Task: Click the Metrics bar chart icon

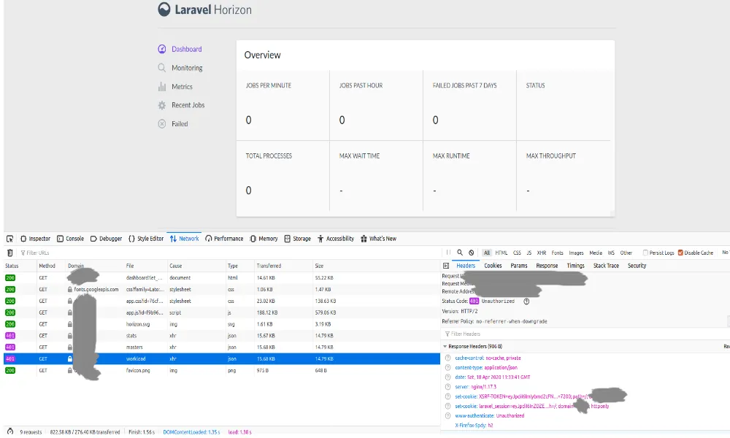Action: 161,87
